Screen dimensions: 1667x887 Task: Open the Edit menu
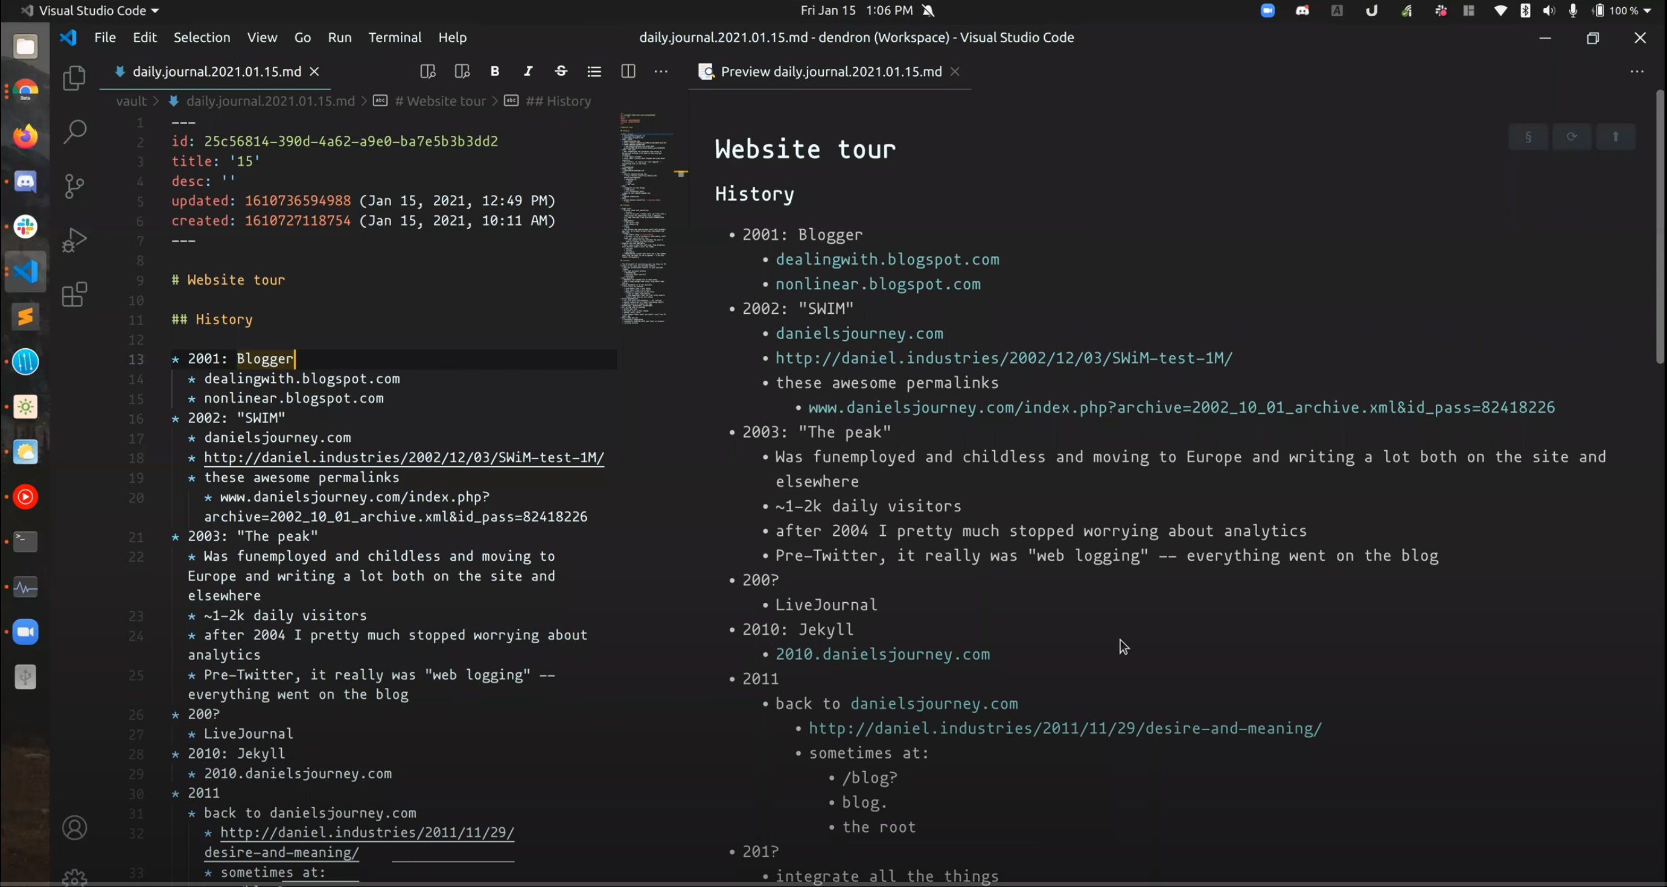(145, 37)
